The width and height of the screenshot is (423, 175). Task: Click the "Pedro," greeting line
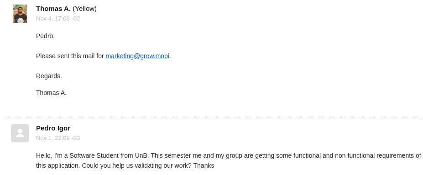(x=45, y=36)
